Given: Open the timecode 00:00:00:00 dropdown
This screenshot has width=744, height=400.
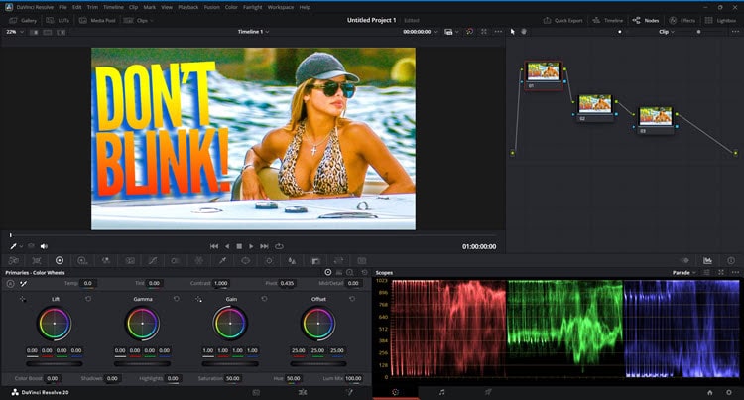Looking at the screenshot, I should click(421, 32).
